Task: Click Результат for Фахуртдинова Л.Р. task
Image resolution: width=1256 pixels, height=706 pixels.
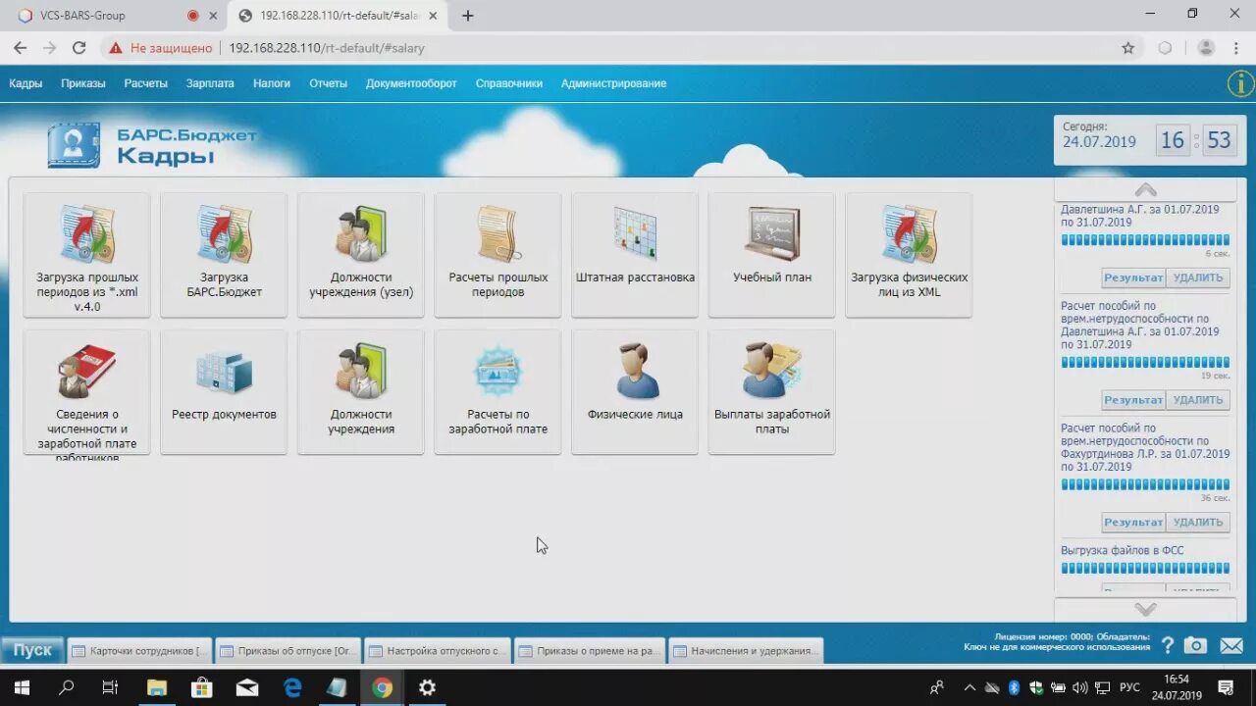Action: click(1133, 523)
